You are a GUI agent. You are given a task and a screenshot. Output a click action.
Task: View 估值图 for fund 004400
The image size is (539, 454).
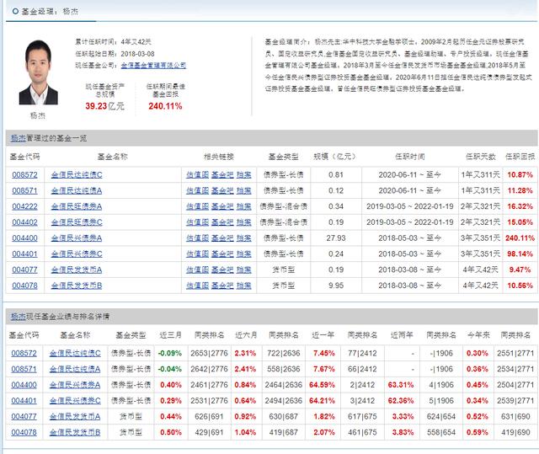(198, 238)
